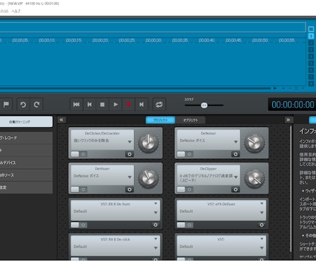Undo the last action
This screenshot has width=316, height=261.
[x=23, y=104]
